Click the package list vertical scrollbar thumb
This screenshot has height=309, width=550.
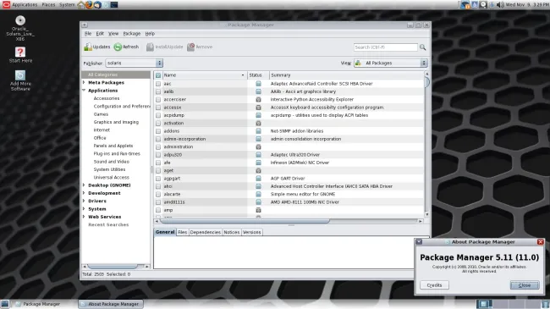426,82
